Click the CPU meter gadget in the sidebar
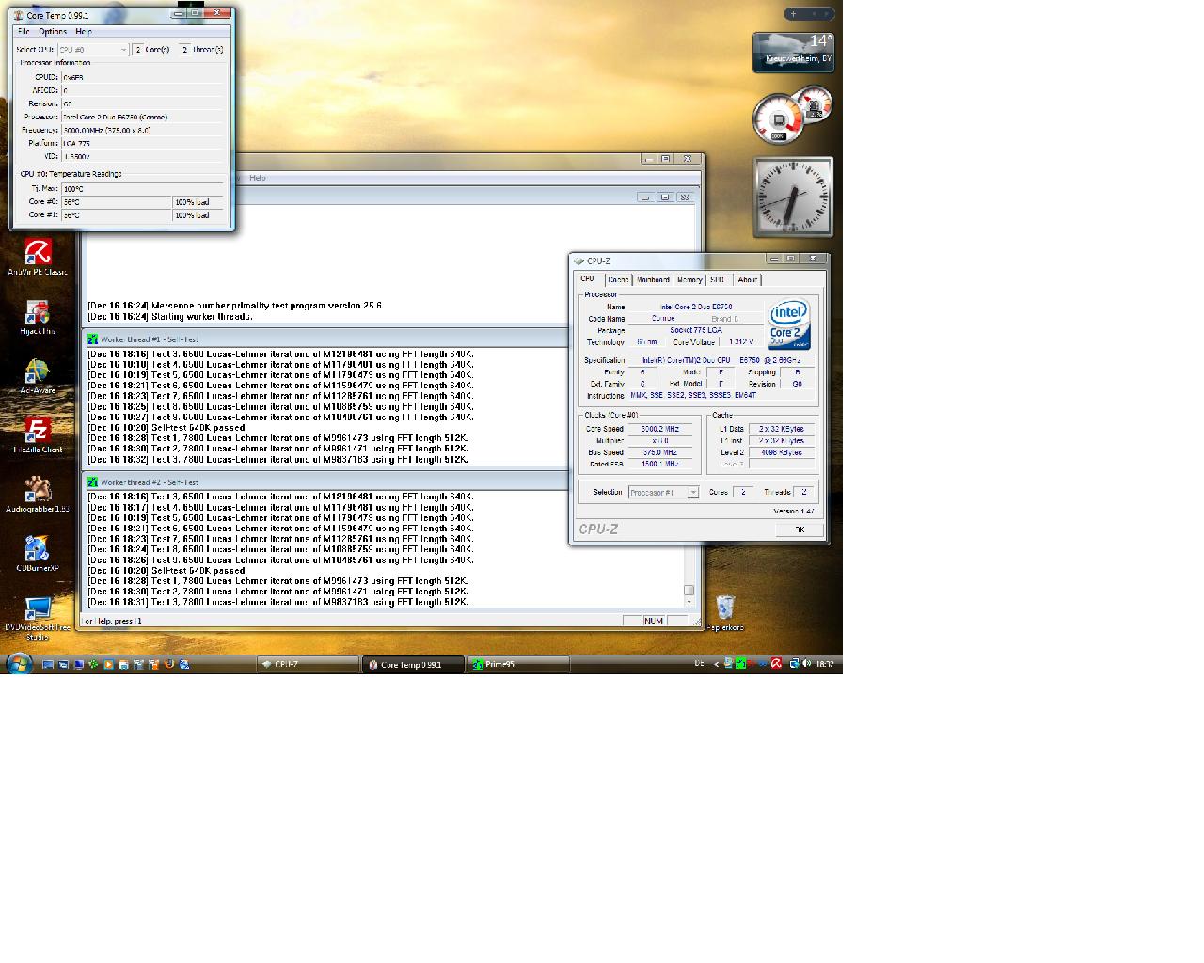 pyautogui.click(x=792, y=115)
